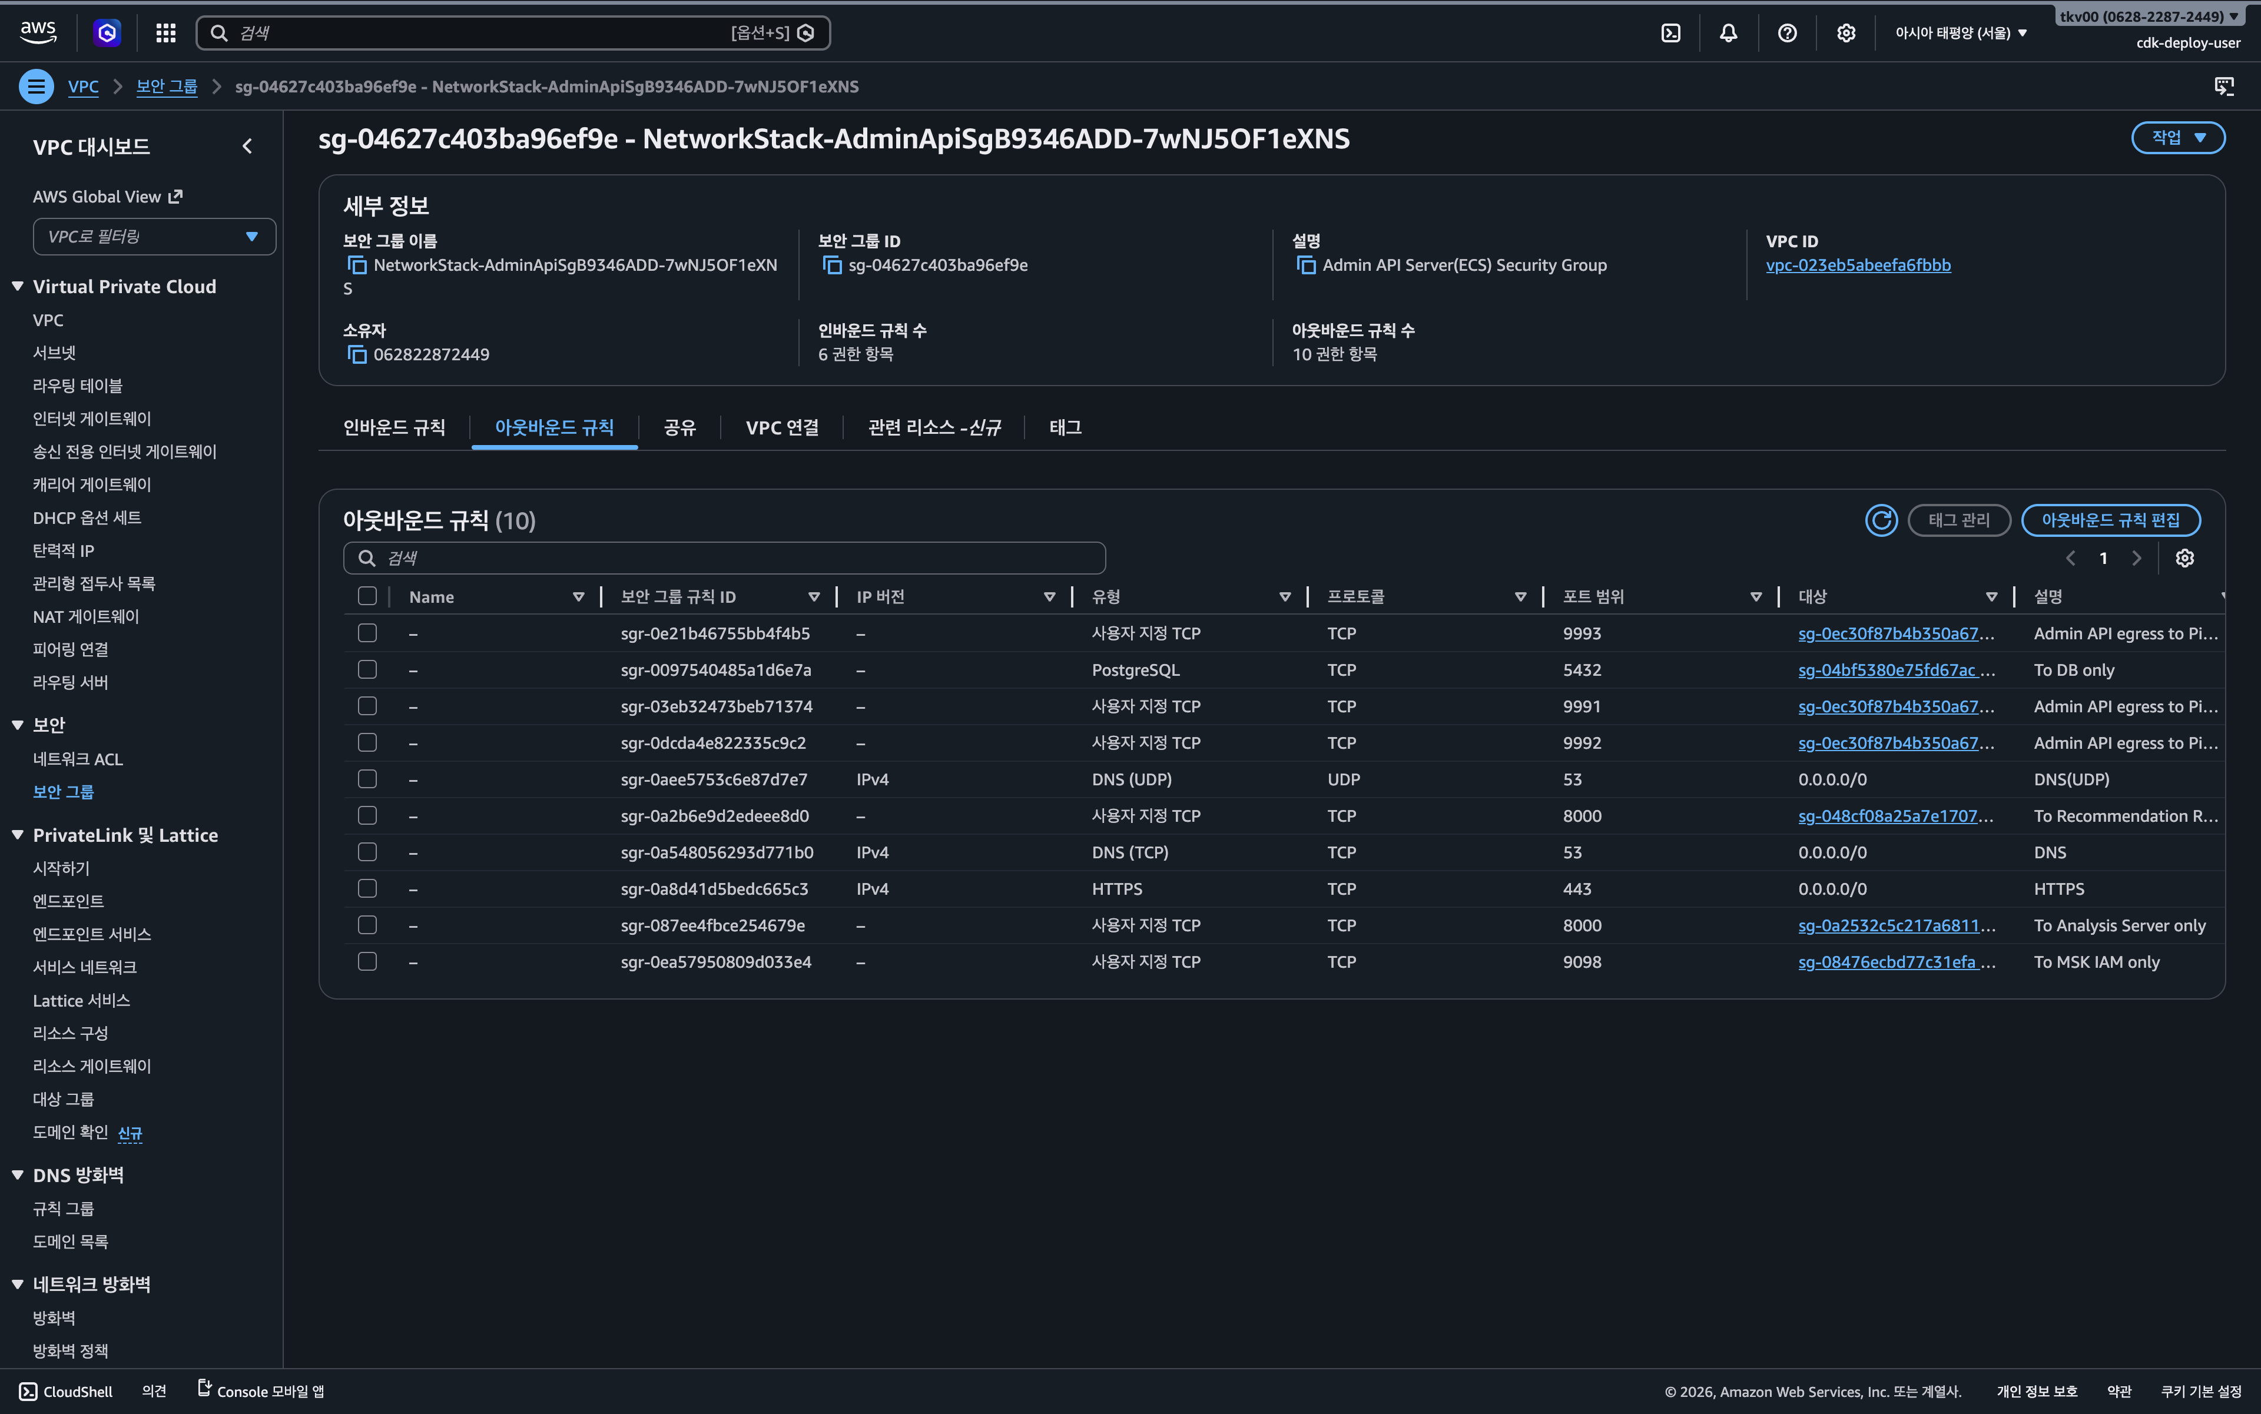This screenshot has width=2261, height=1414.
Task: Check the HTTPS 443 rule row
Action: 367,888
